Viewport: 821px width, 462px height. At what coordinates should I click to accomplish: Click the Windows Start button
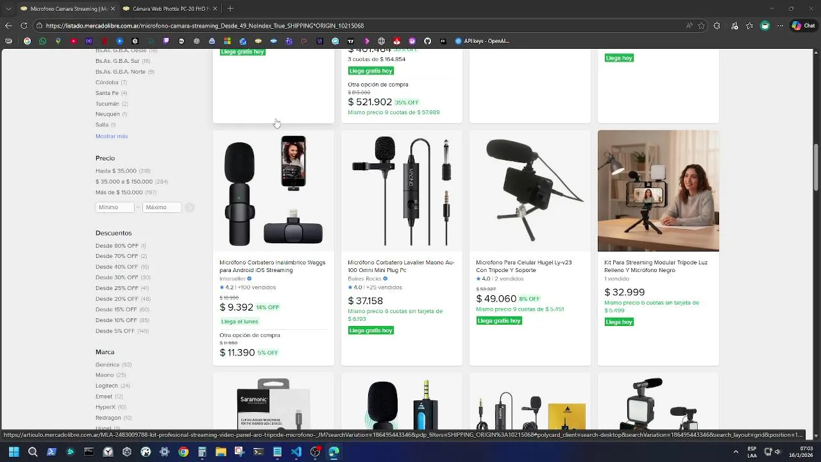(13, 452)
